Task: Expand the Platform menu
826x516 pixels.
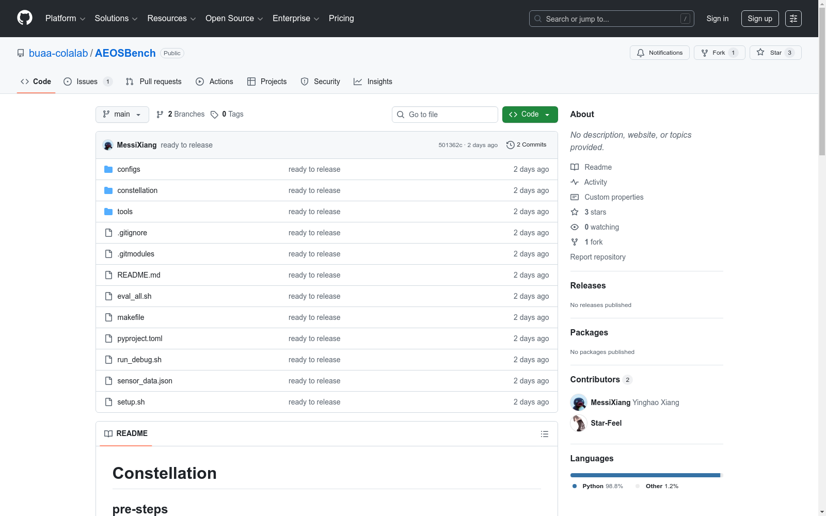Action: tap(65, 19)
